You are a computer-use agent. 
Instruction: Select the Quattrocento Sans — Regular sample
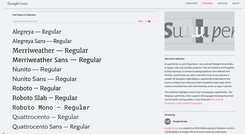(x=51, y=127)
